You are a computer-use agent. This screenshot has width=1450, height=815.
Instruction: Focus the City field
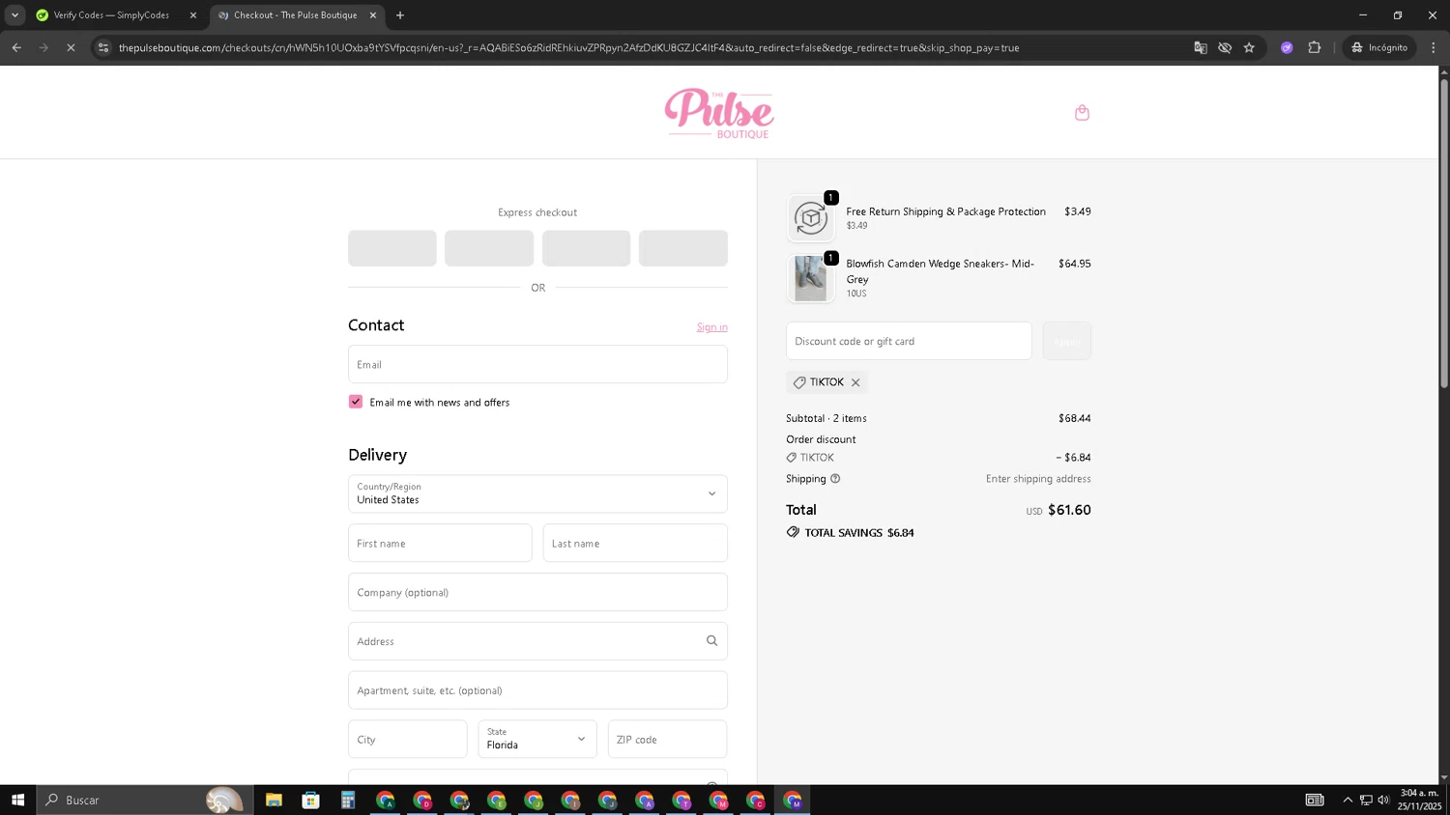[x=408, y=740]
